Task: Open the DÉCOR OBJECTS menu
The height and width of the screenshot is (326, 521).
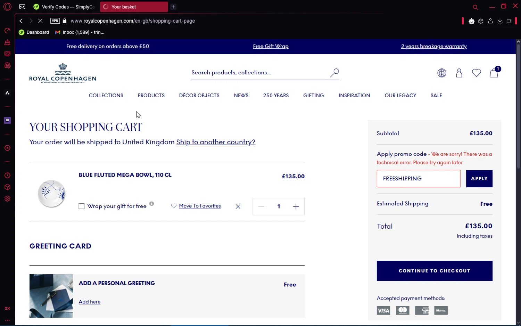Action: 199,96
